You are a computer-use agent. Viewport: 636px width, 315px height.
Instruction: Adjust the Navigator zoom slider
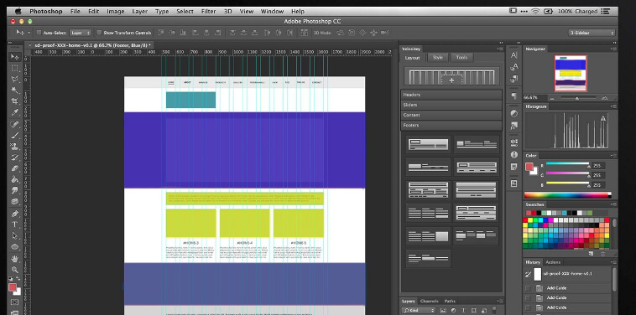pos(577,98)
